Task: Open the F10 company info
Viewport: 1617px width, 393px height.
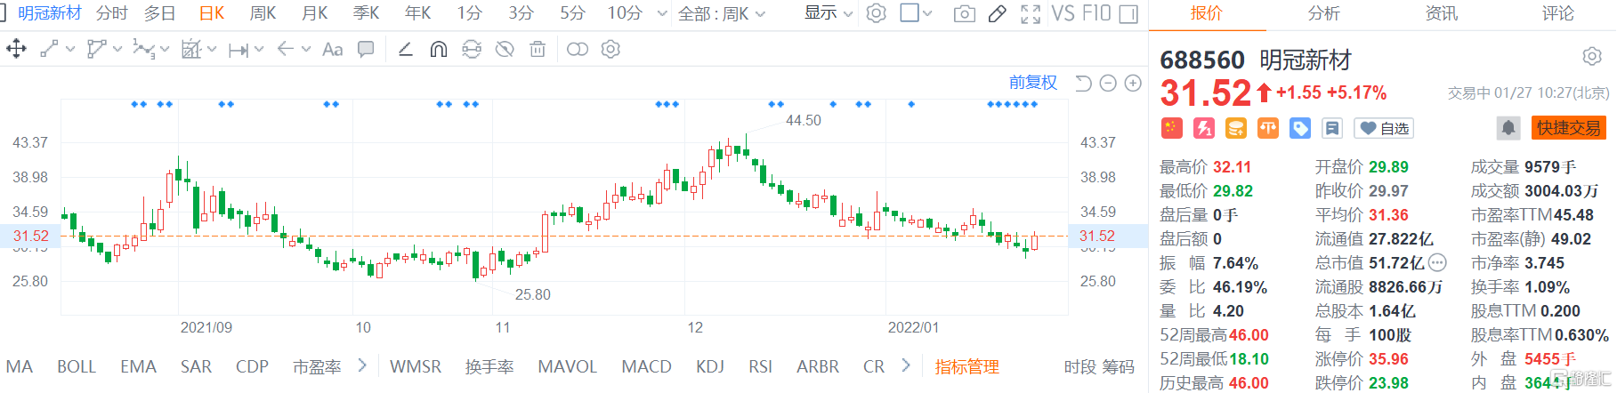Action: coord(1096,13)
